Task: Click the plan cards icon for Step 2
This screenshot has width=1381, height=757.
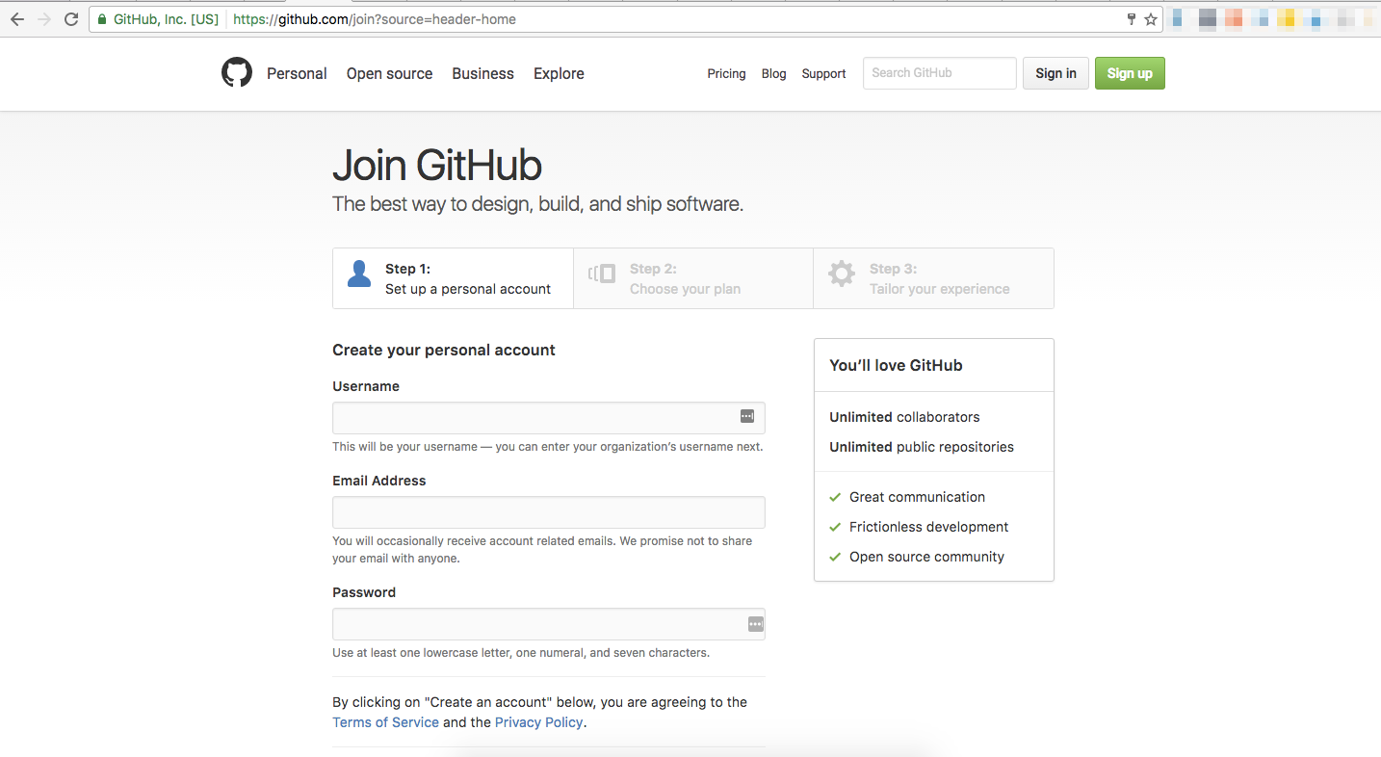Action: 602,274
